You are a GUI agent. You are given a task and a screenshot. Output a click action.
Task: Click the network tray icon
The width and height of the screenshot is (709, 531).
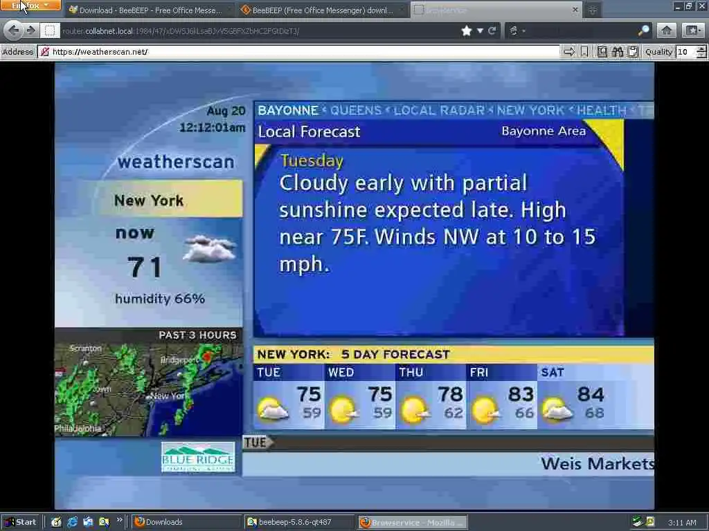click(x=637, y=523)
